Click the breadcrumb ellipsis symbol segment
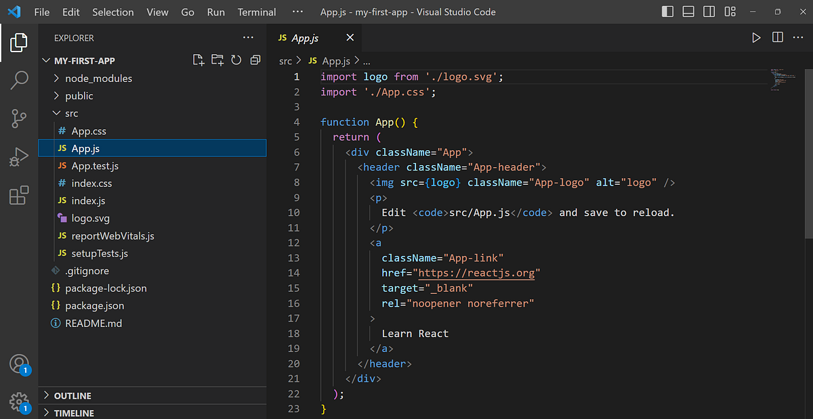The width and height of the screenshot is (813, 419). [x=367, y=61]
